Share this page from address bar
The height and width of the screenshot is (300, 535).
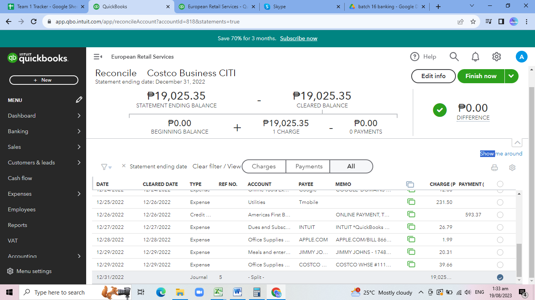click(461, 21)
